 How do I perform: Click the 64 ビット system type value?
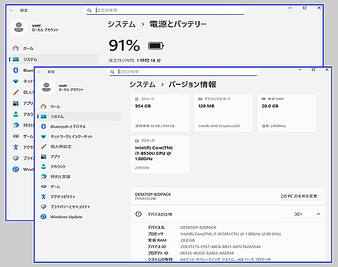pyautogui.click(x=225, y=259)
